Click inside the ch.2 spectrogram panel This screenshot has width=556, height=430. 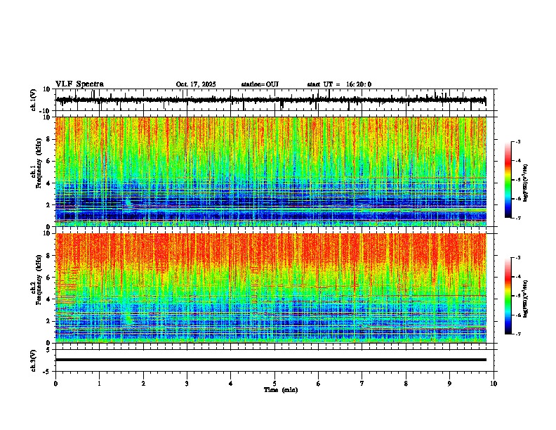click(x=271, y=288)
